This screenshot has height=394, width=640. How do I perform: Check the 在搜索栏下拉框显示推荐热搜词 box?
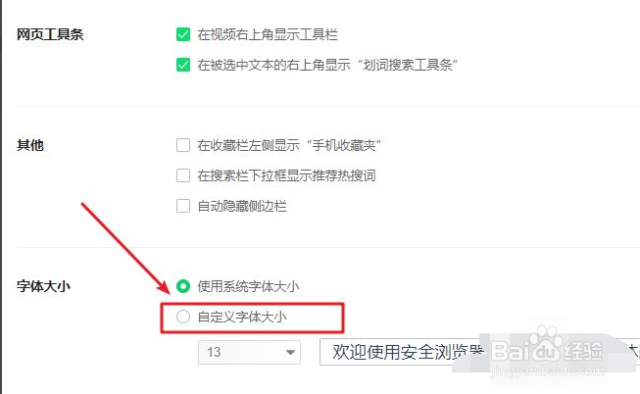(x=182, y=175)
